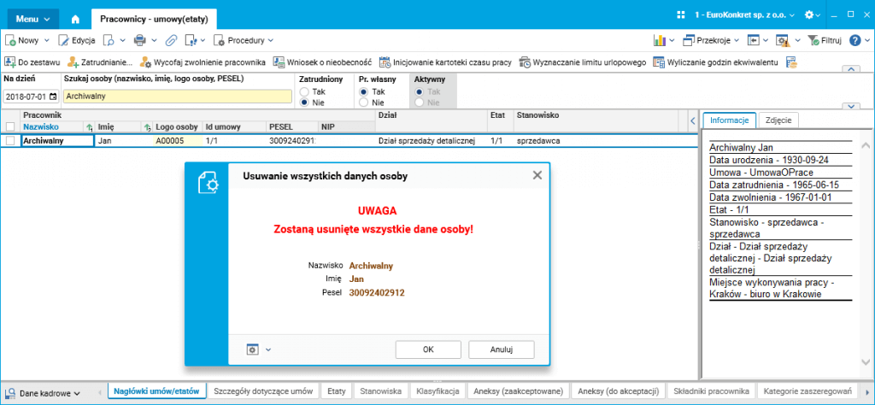Screen dimensions: 875x405
Task: Open Szczegóły dotyczące umów tab
Action: 264,391
